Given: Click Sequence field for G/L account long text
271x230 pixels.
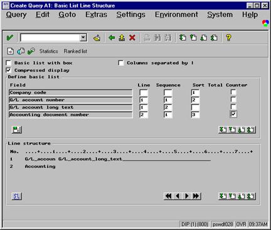Looking at the screenshot, I should (168, 107).
